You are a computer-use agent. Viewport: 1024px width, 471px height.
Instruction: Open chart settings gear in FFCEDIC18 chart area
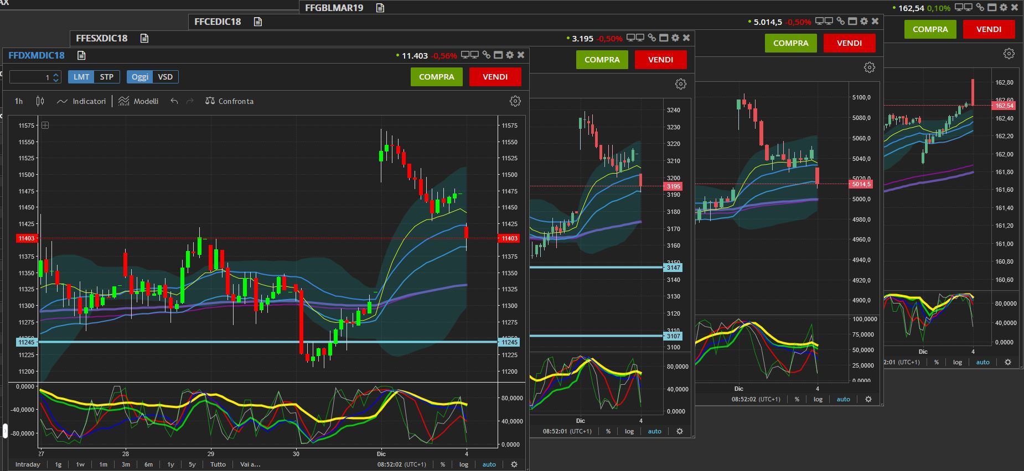pyautogui.click(x=870, y=67)
